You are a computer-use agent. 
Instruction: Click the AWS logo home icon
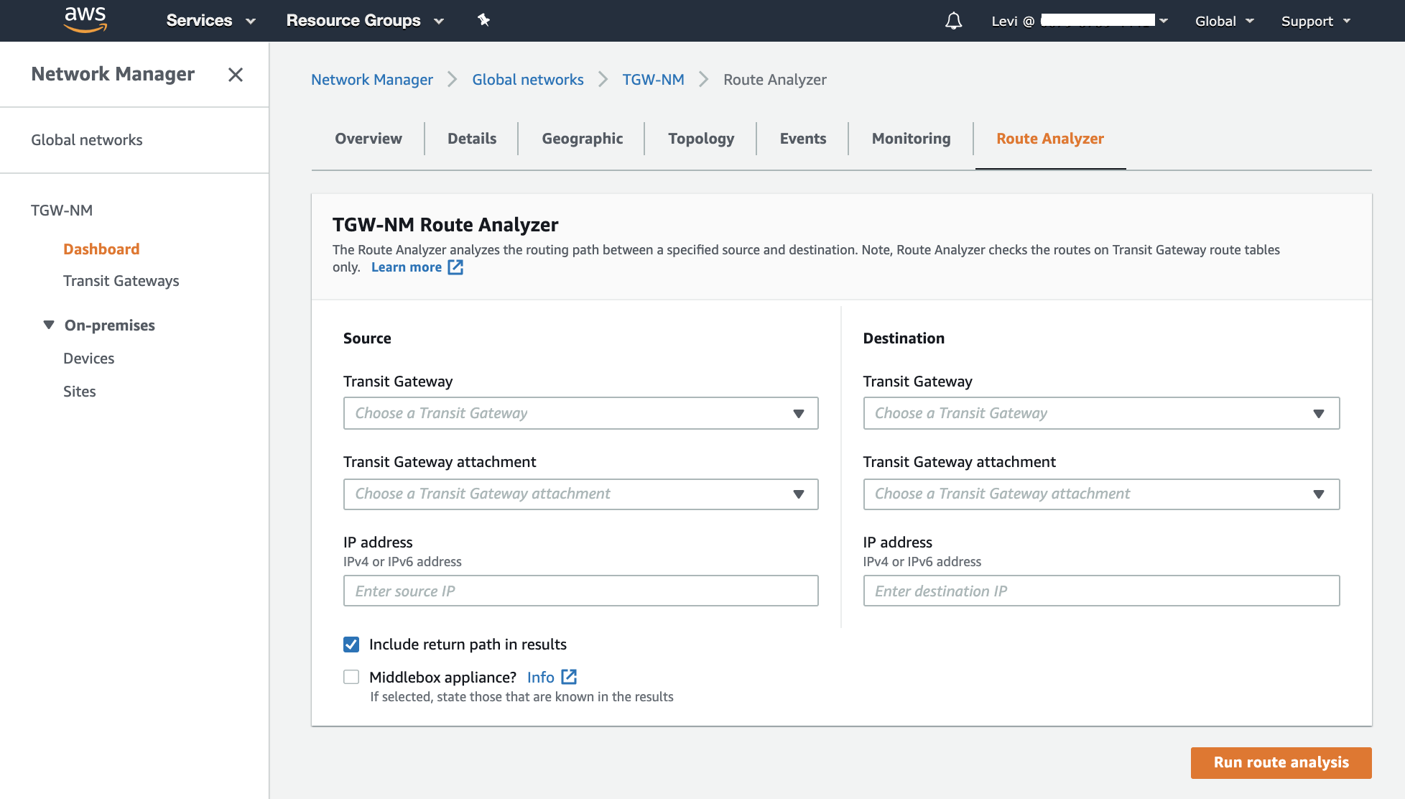coord(85,19)
